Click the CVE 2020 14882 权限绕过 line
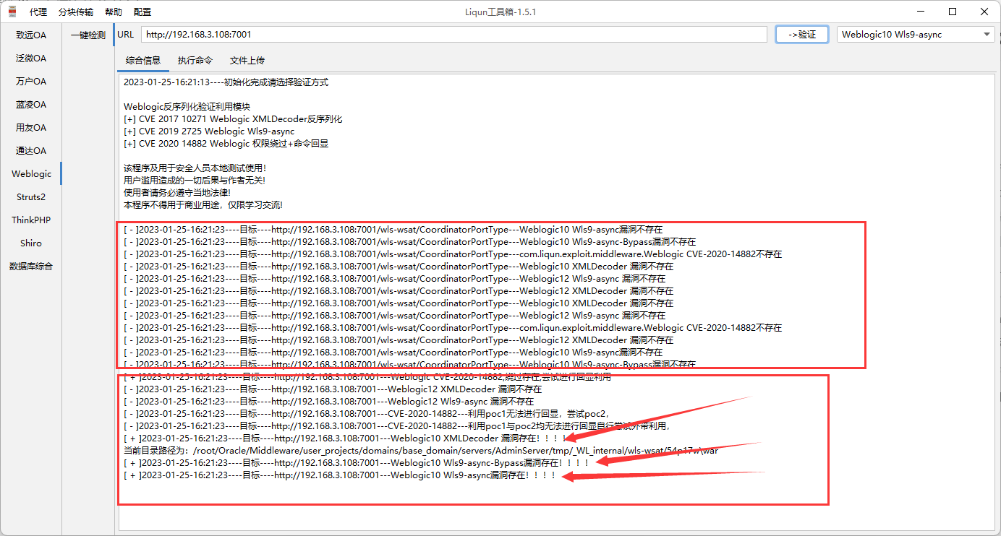Screen dimensions: 1001x536 (x=226, y=144)
